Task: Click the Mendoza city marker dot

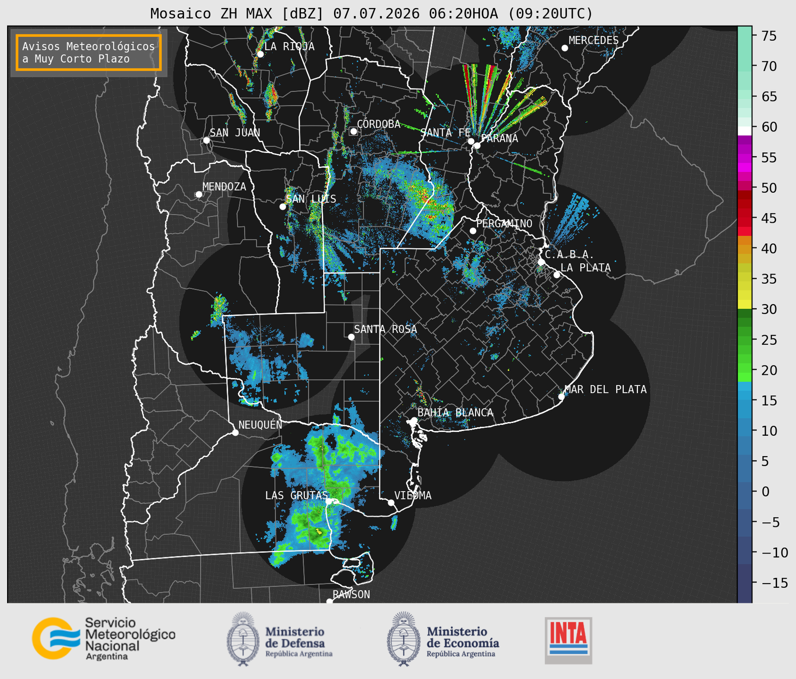Action: coord(199,195)
